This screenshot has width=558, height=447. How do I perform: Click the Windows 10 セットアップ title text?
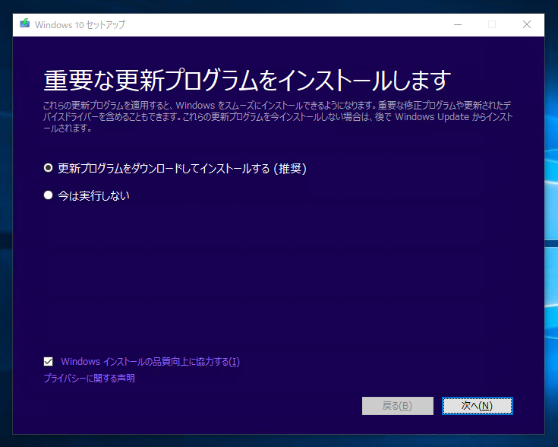click(80, 24)
